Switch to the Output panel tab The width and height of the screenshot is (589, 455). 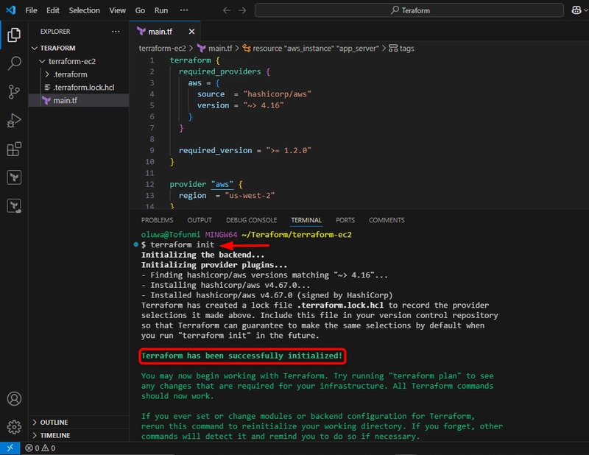[x=200, y=220]
